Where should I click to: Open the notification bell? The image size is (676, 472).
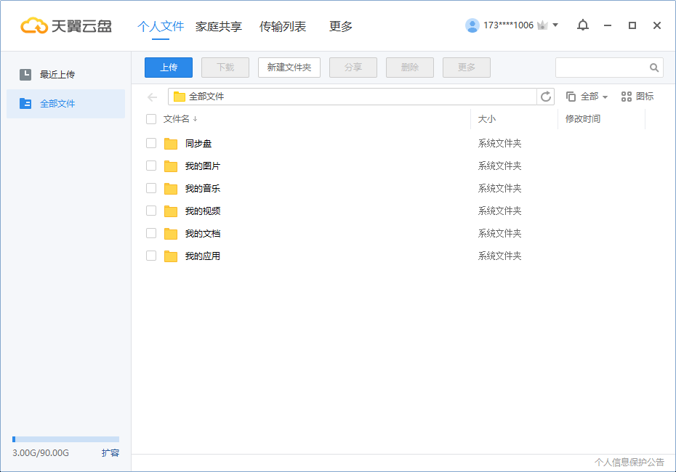click(x=582, y=25)
